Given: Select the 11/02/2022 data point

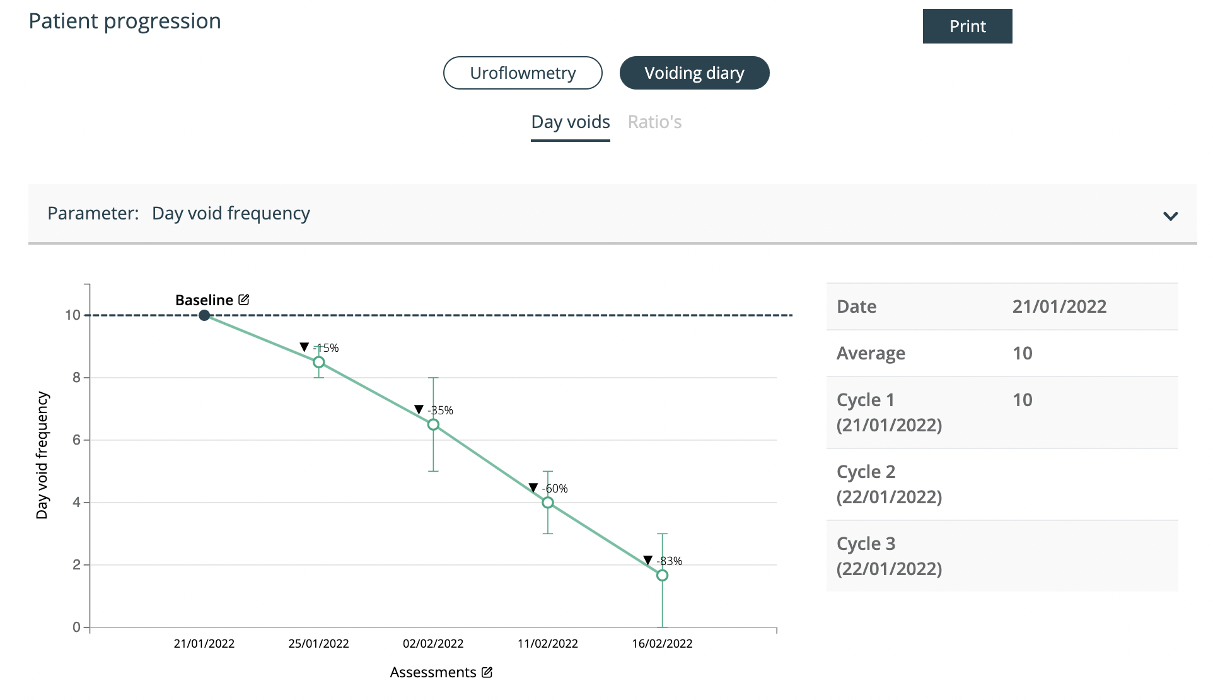Looking at the screenshot, I should (x=548, y=503).
